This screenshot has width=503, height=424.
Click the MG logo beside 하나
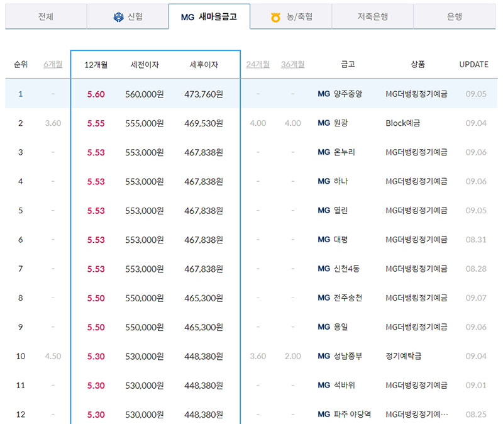(x=324, y=181)
